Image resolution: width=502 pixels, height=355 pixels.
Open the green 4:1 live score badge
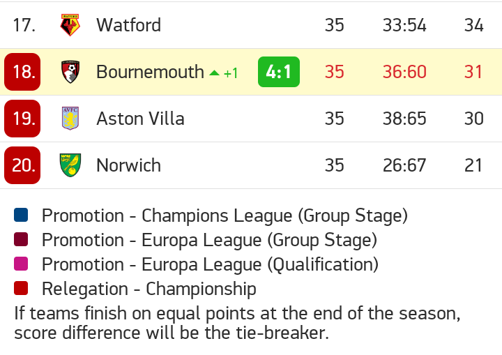(x=279, y=72)
